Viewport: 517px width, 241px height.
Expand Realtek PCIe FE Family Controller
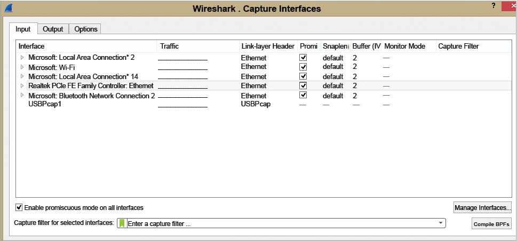[22, 85]
